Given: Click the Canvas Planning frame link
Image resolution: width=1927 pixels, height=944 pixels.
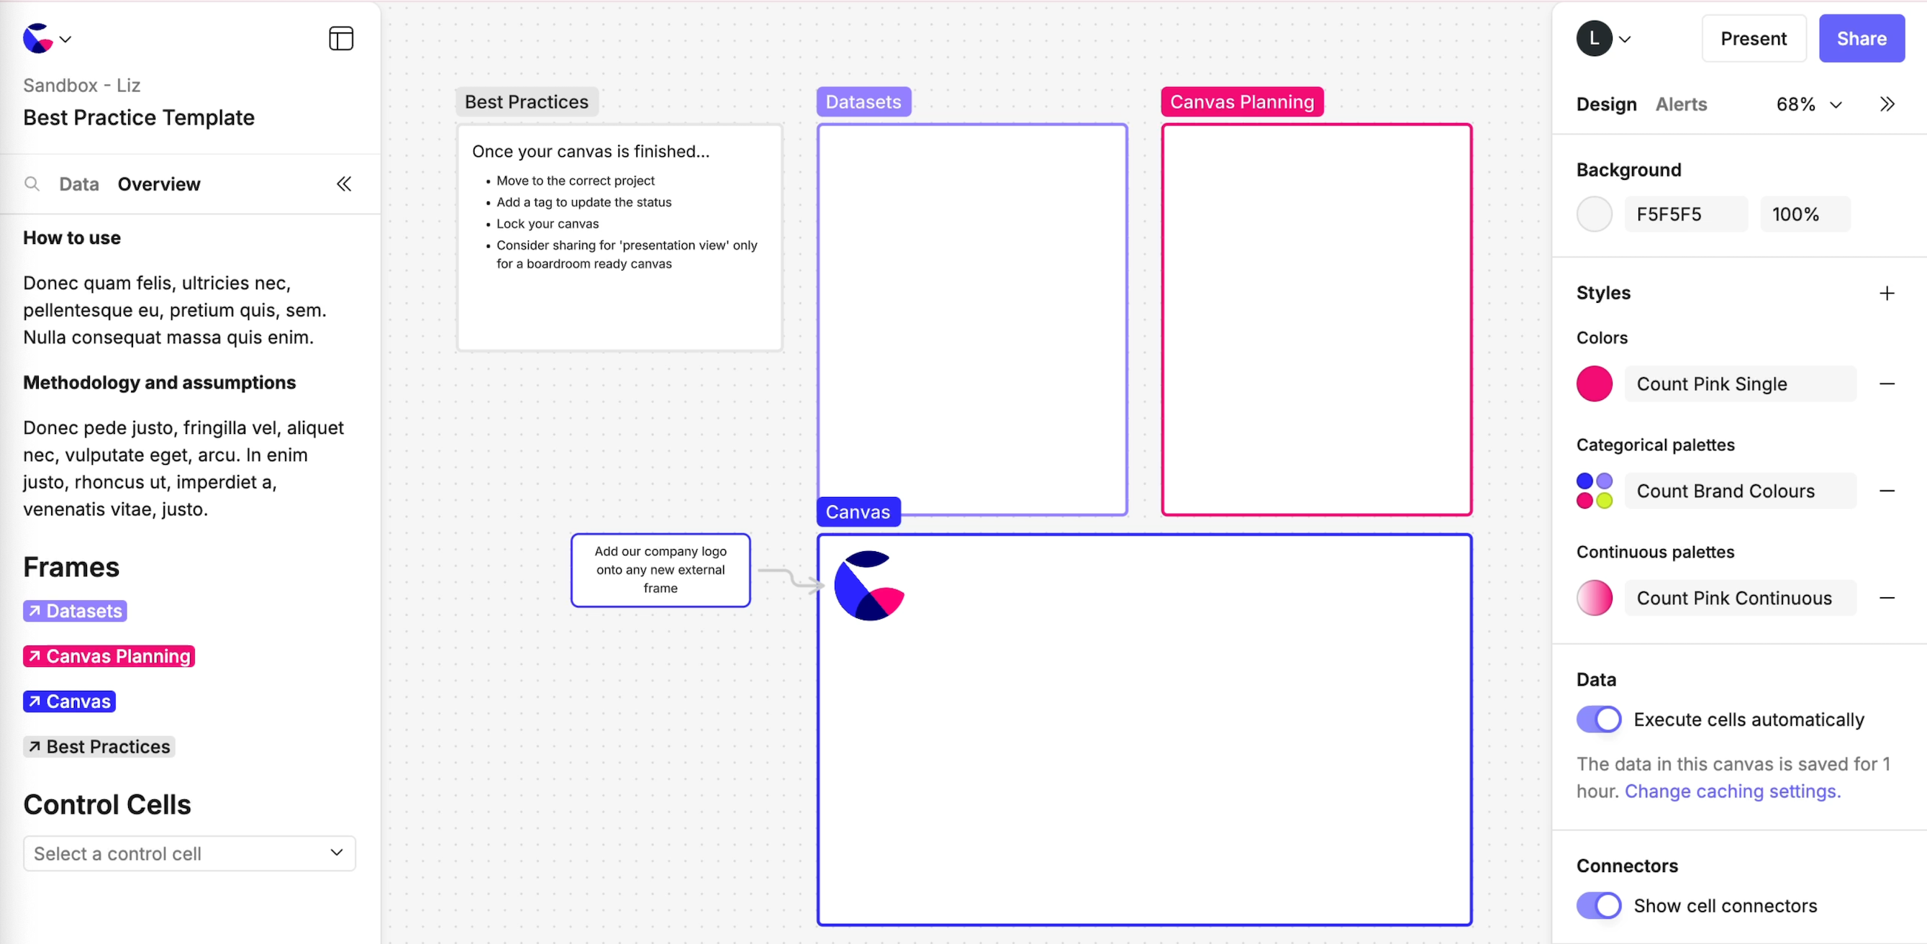Looking at the screenshot, I should (x=109, y=656).
